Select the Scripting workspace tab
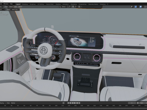Screen dimensions: 147x110 coord(103,4)
